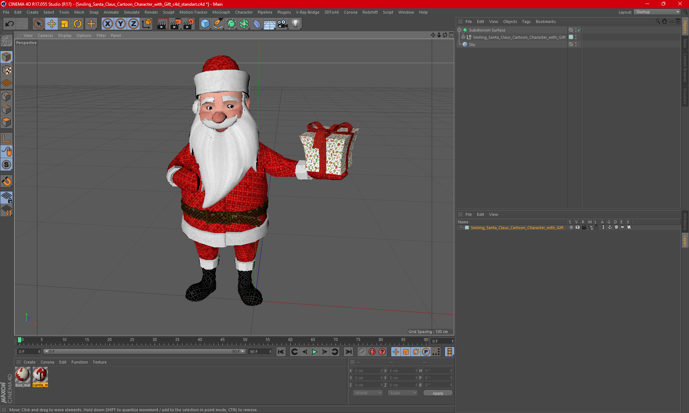The image size is (689, 413).
Task: Open Object Manager Tags menu
Action: coord(526,22)
